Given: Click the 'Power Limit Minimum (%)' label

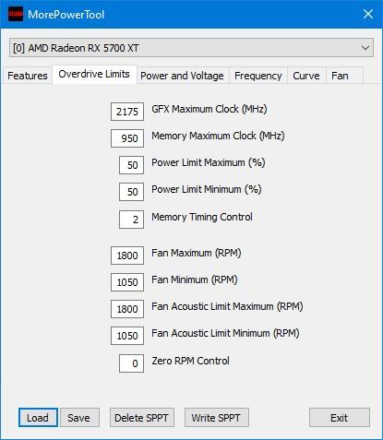Looking at the screenshot, I should 207,189.
